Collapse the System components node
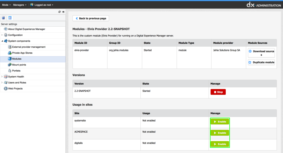The width and height of the screenshot is (283, 153). 2,41
